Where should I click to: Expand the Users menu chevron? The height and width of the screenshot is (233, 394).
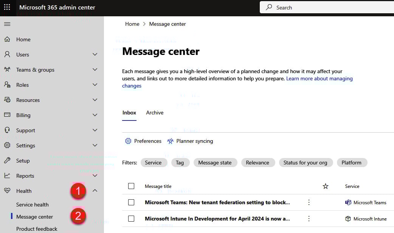[x=95, y=55]
